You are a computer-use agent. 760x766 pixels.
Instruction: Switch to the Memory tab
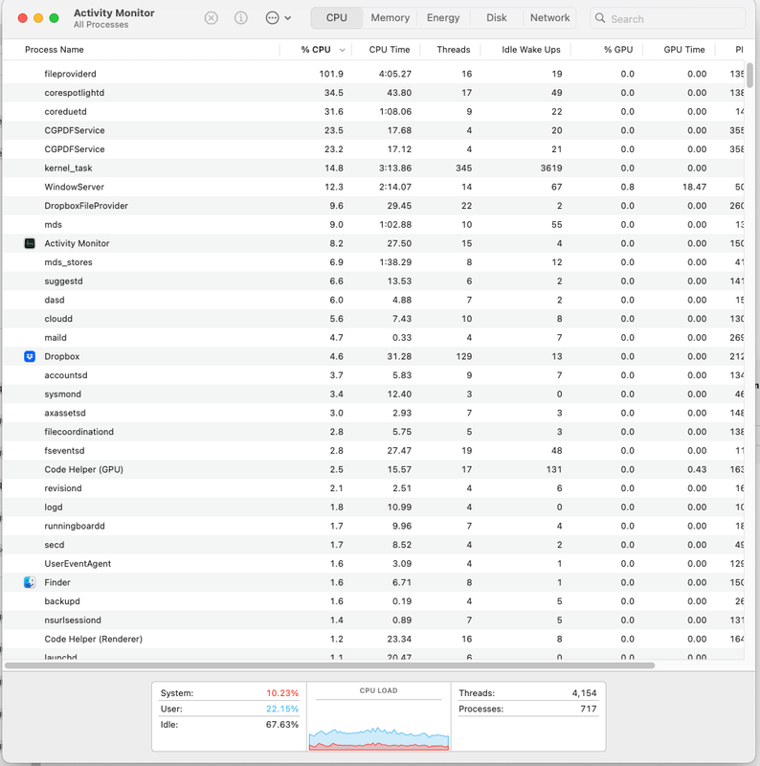(390, 17)
